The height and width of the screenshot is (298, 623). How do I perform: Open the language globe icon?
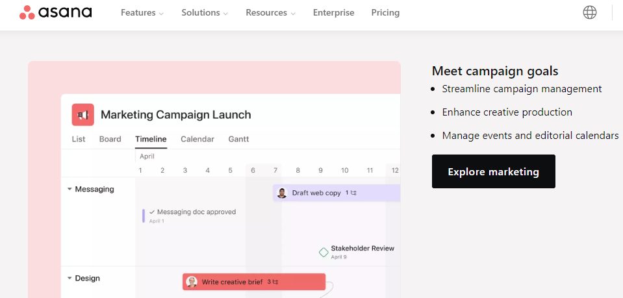point(590,13)
